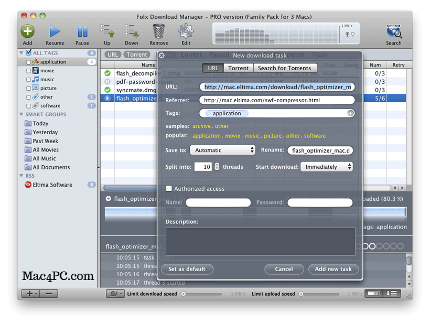This screenshot has height=324, width=430.
Task: Switch to URL tab in dialog
Action: click(x=213, y=68)
